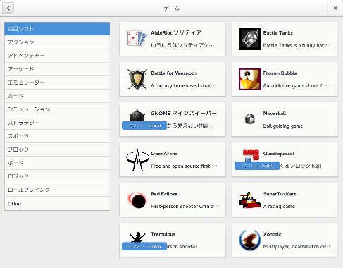Image resolution: width=343 pixels, height=268 pixels.
Task: Open the Tremulous title text
Action: click(x=163, y=234)
